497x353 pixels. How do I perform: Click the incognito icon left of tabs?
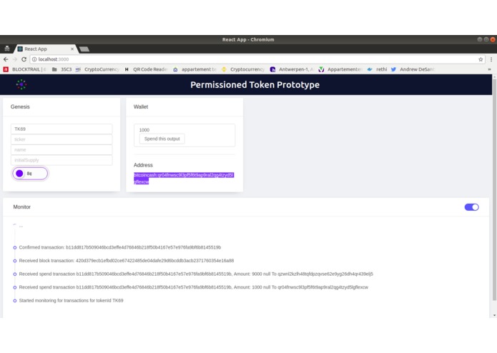(x=7, y=49)
